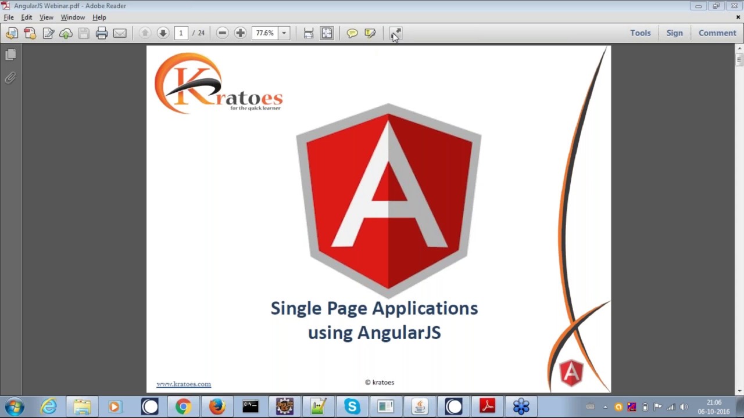Viewport: 744px width, 418px height.
Task: Click the cloud upload save icon
Action: point(66,33)
